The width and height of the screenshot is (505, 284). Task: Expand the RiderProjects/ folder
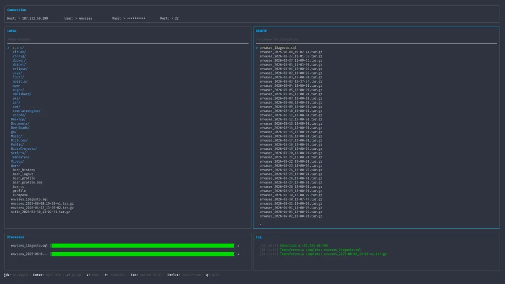tap(24, 149)
